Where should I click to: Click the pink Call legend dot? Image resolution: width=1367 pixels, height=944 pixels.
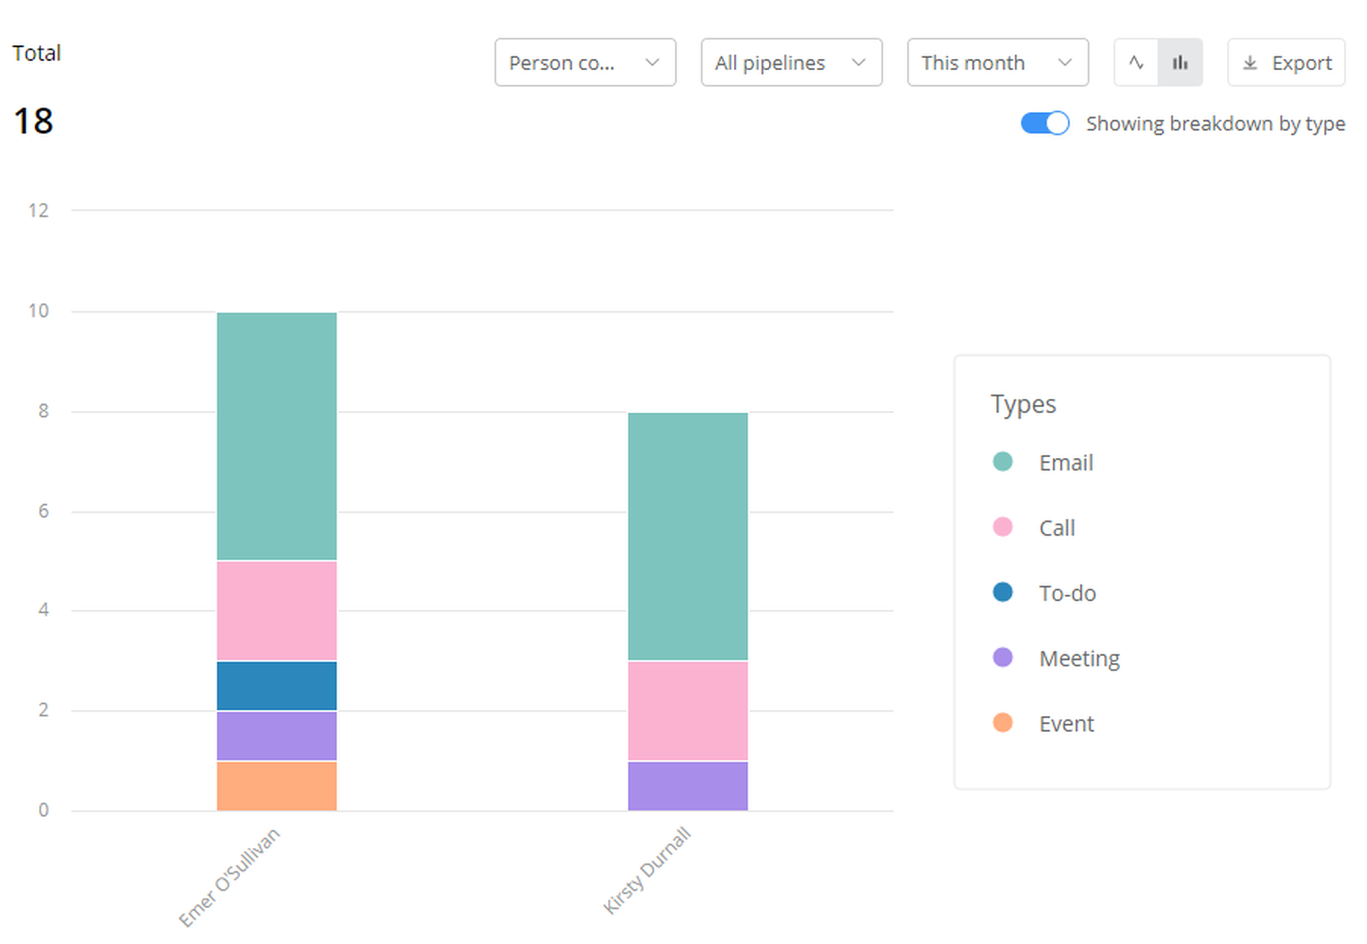tap(1004, 527)
